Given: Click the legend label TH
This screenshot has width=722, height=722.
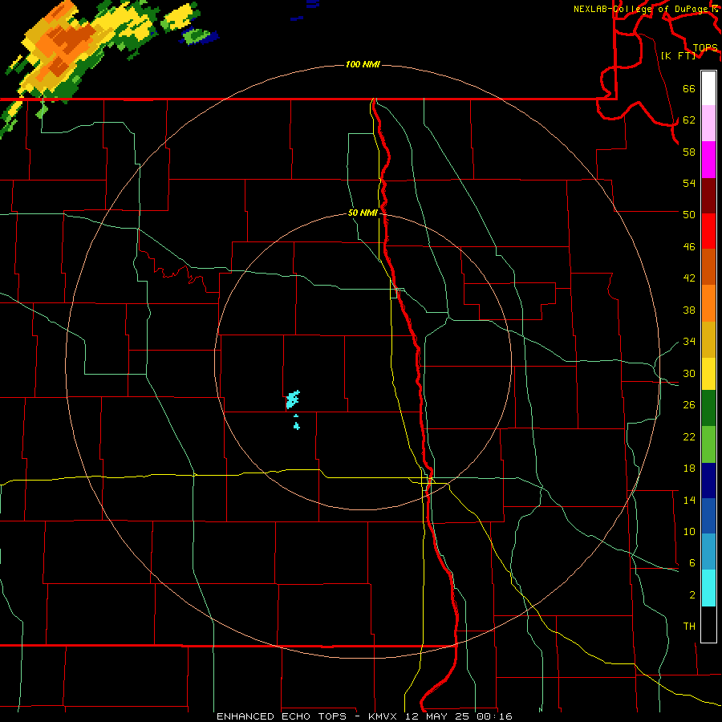Looking at the screenshot, I should pos(689,626).
